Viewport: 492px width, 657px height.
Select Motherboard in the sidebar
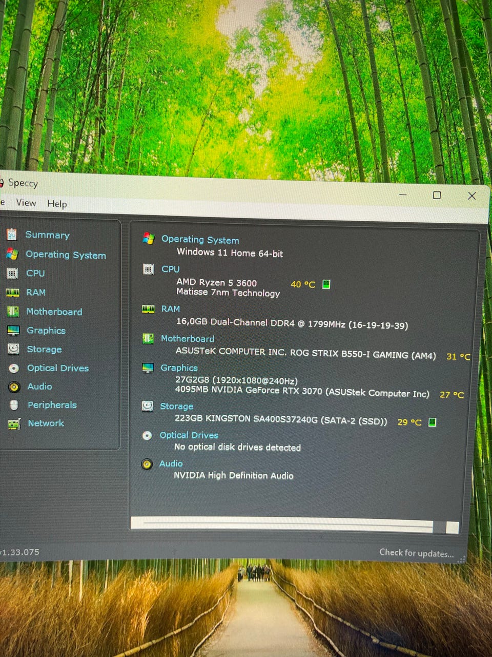point(54,312)
